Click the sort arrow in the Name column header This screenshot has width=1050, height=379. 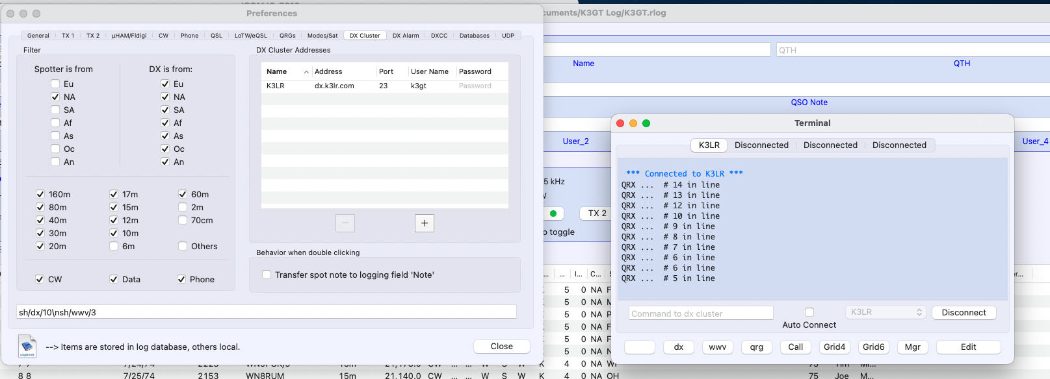[306, 72]
